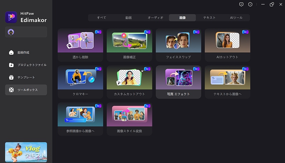Click the Vlog テキスト promo banner
Viewport: 285px width, 163px height.
(26, 152)
